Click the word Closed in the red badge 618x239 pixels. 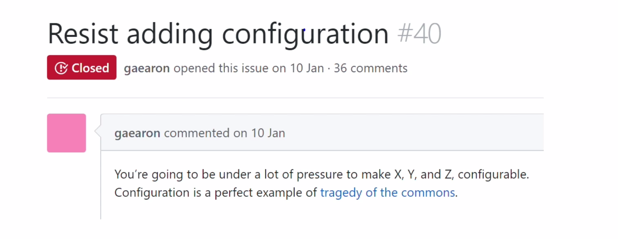[x=90, y=68]
